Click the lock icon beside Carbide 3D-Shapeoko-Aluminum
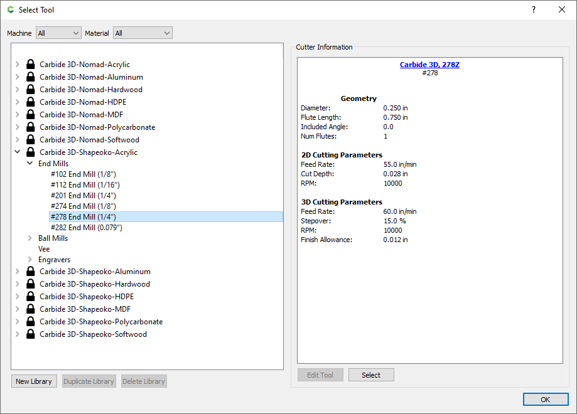Viewport: 577px width, 414px height. pyautogui.click(x=31, y=272)
